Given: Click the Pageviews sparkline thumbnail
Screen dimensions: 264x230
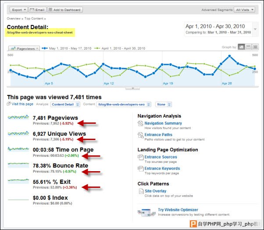Looking at the screenshot, I should click(x=19, y=118).
